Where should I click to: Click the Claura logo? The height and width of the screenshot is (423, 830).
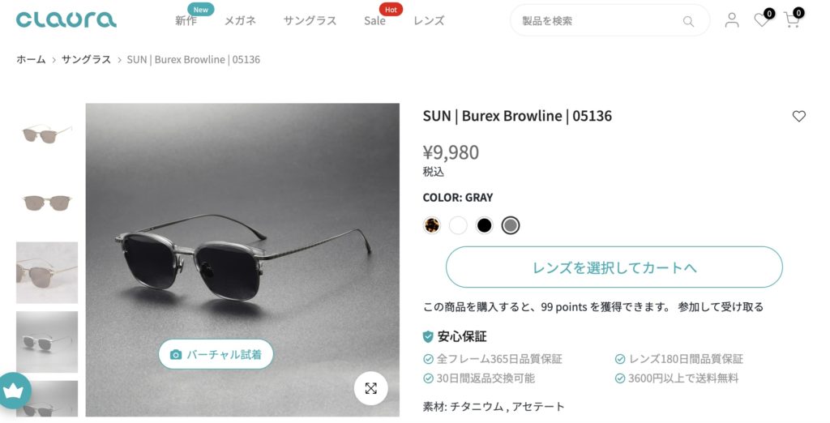[66, 19]
